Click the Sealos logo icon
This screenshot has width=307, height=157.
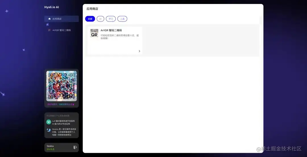pyautogui.click(x=49, y=130)
